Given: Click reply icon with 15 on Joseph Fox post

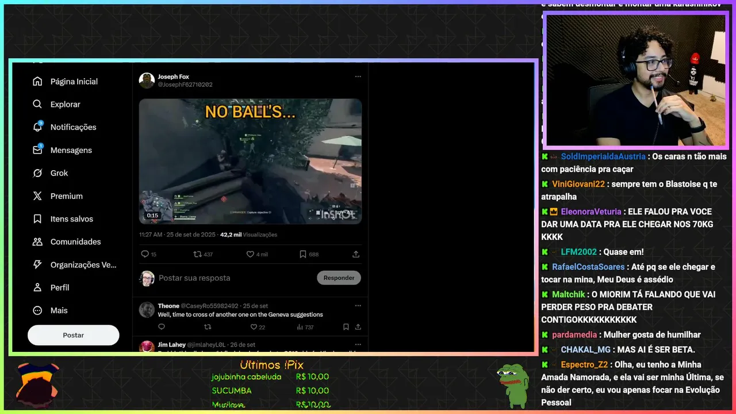Looking at the screenshot, I should coord(145,254).
